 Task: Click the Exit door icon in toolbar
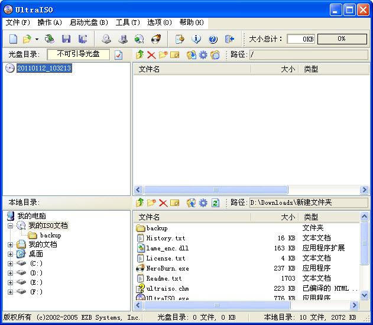(229, 39)
